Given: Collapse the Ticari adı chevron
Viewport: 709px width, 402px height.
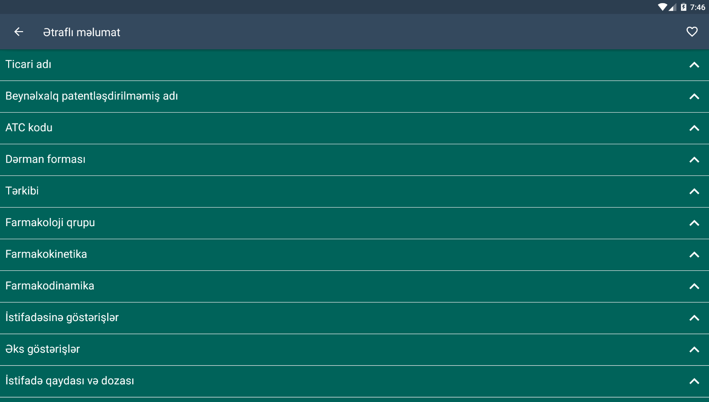Looking at the screenshot, I should pos(694,65).
